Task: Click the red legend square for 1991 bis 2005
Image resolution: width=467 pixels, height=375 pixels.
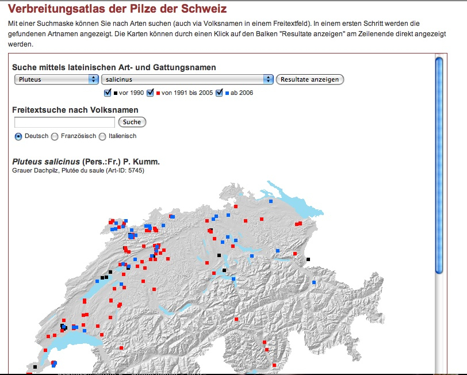Action: pyautogui.click(x=158, y=93)
